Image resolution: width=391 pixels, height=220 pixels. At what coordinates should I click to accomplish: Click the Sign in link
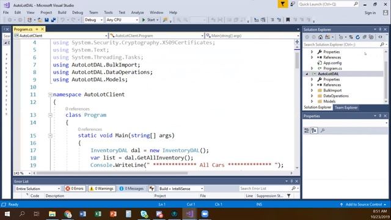[370, 13]
